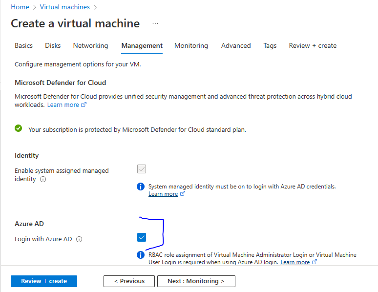Open the Networking tab
This screenshot has width=378, height=292.
pyautogui.click(x=91, y=45)
